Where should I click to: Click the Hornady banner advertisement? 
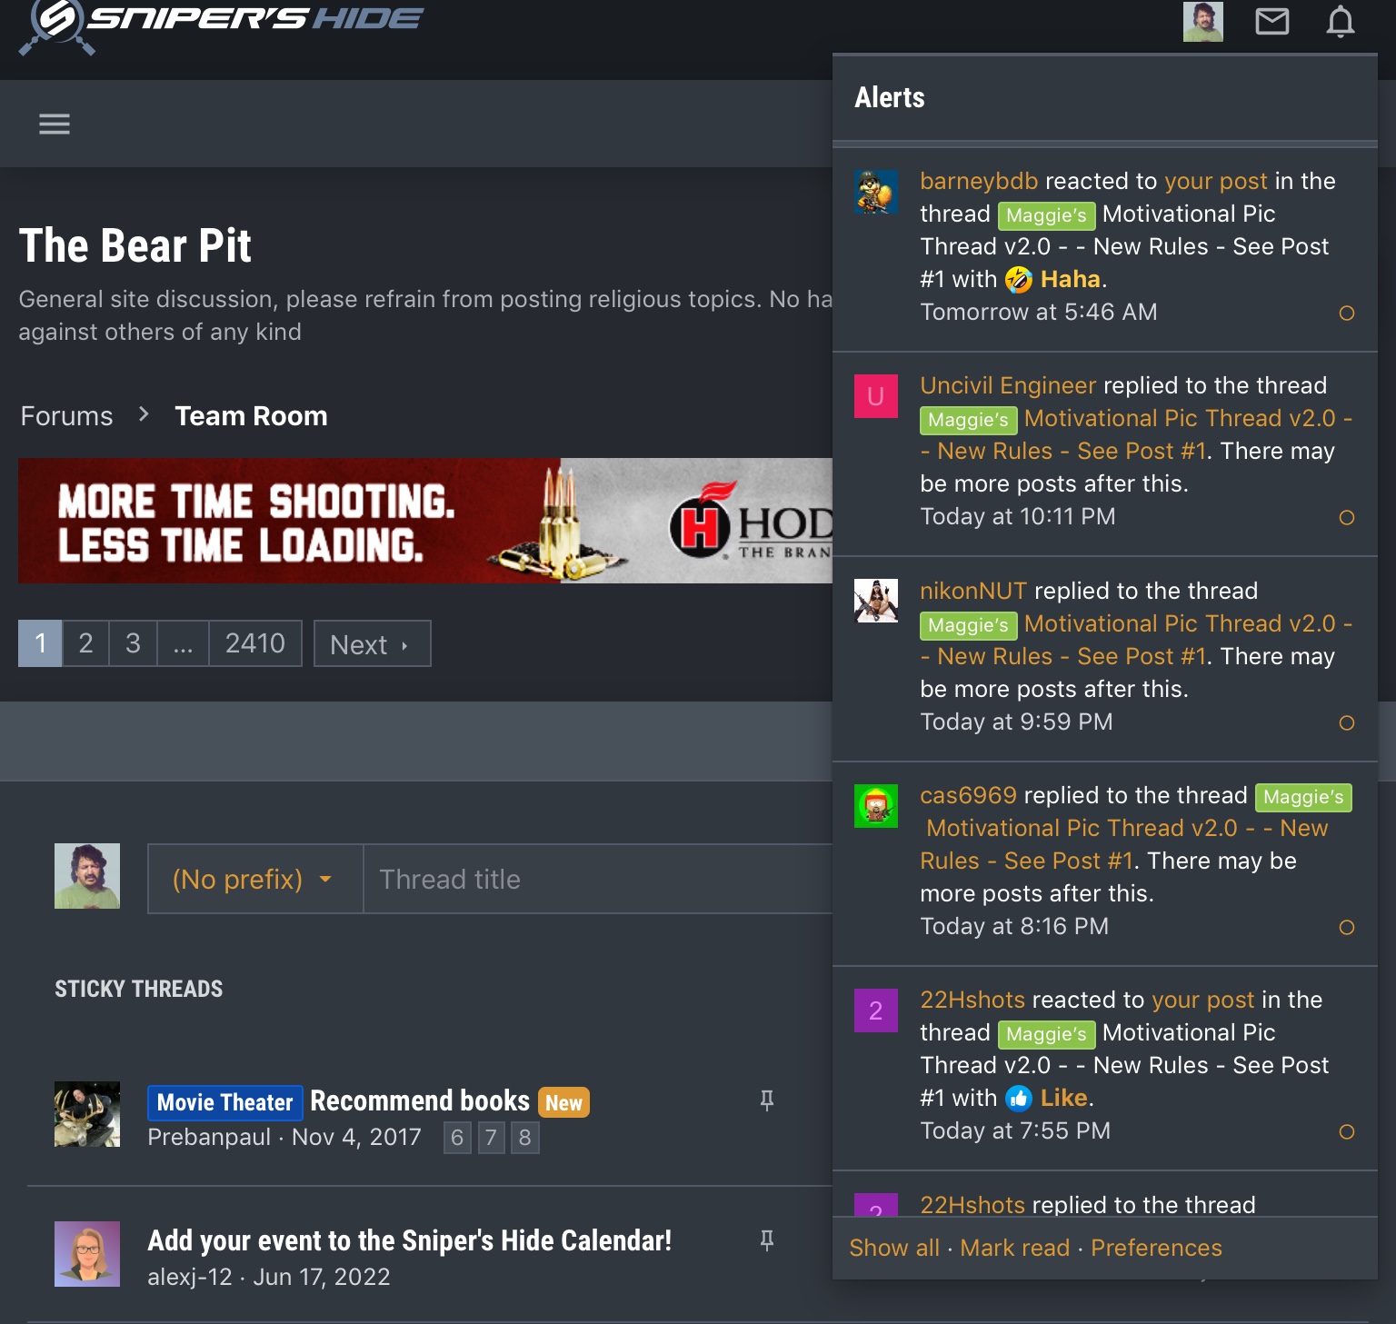tap(425, 521)
